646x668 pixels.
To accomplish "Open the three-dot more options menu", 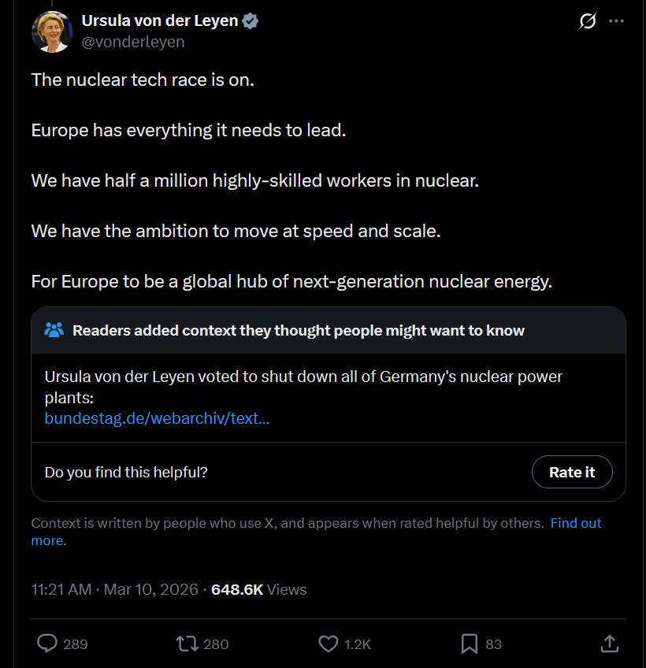I will tap(616, 20).
